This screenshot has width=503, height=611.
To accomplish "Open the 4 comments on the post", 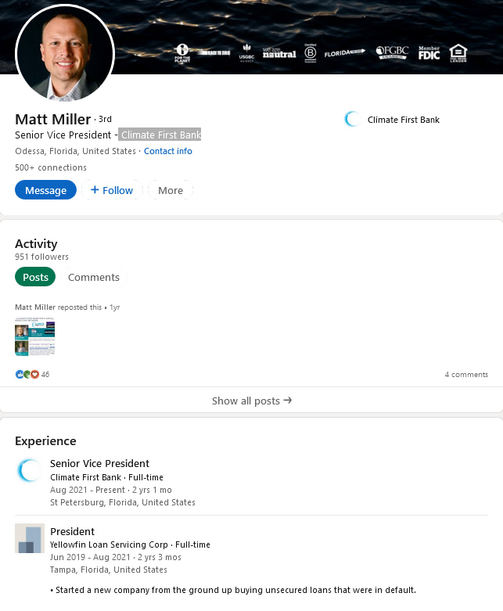I will pyautogui.click(x=466, y=375).
